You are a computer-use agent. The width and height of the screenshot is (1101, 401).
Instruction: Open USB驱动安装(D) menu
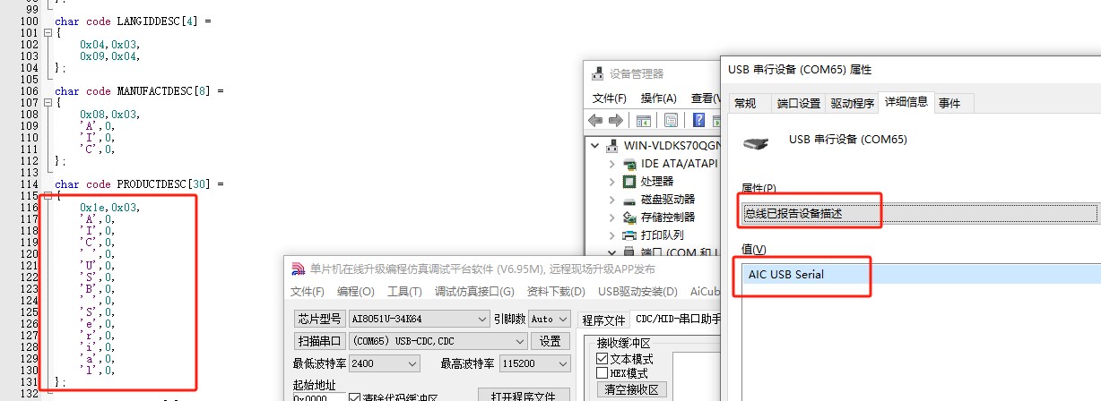point(637,292)
